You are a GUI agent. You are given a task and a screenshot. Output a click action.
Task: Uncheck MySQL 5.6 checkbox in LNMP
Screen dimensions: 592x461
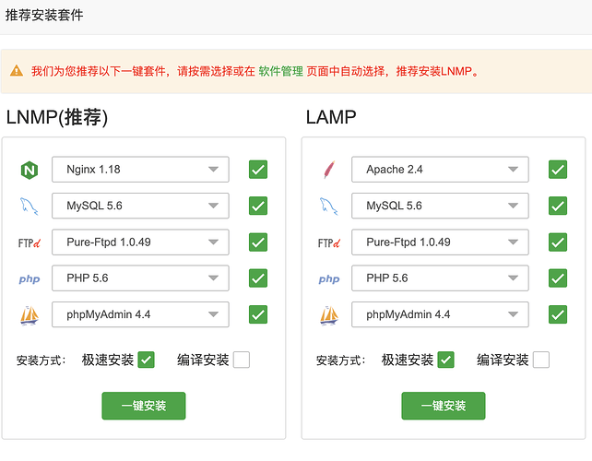click(x=258, y=206)
